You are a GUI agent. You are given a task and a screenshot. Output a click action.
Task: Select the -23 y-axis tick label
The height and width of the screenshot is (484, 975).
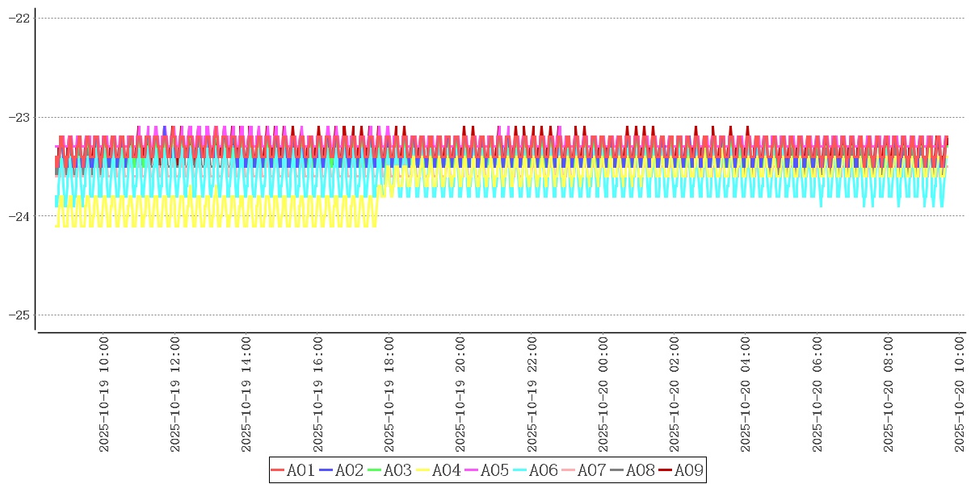pos(18,117)
